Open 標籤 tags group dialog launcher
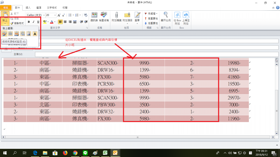The image size is (280, 157). [157, 28]
